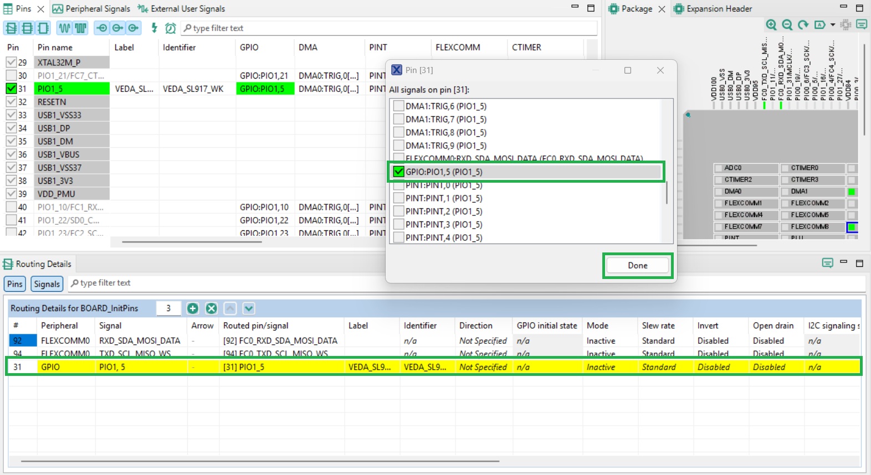Click the green lightning bolt icon
Screen dimensions: 871x475
click(x=155, y=28)
